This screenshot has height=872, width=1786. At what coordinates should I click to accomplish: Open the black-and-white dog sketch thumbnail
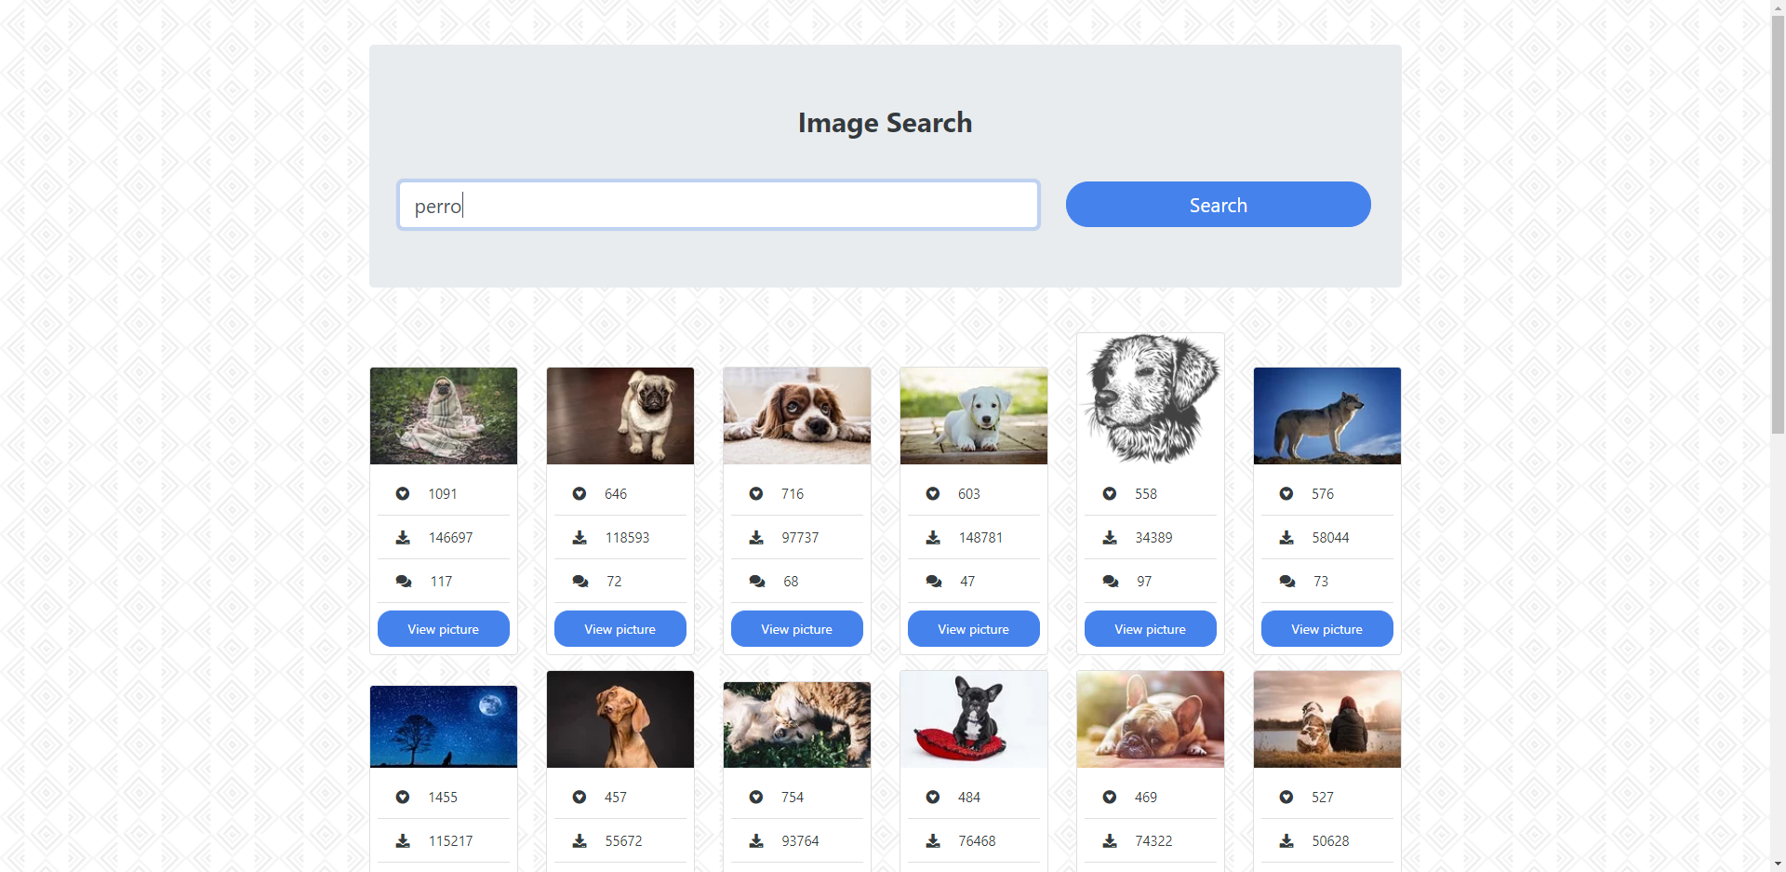click(x=1151, y=399)
